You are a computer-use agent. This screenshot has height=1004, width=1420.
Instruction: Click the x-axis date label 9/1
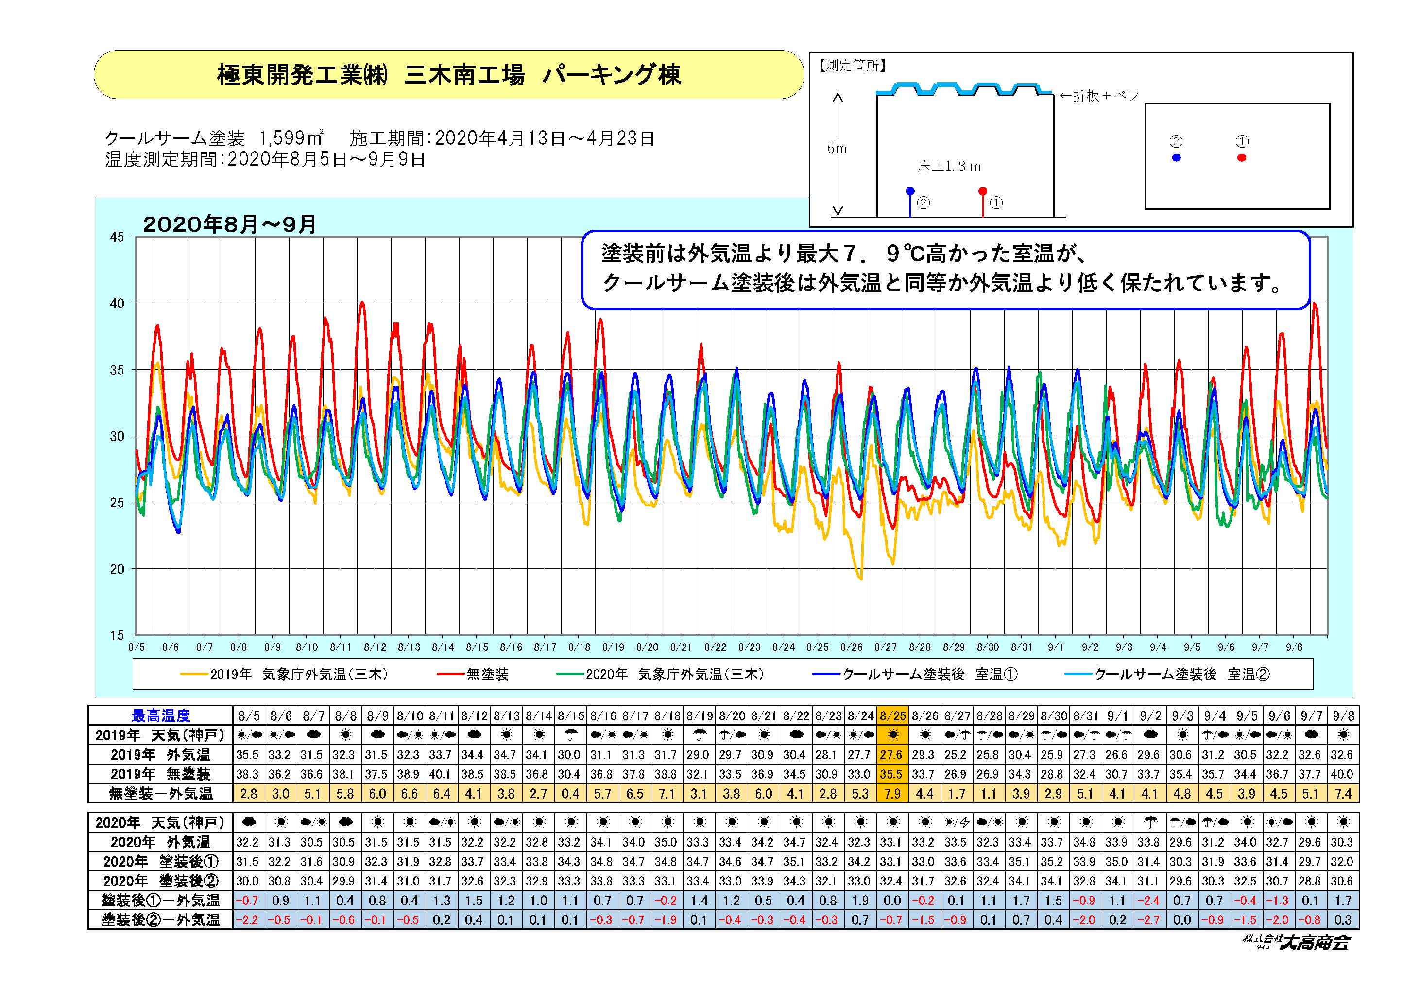click(1056, 647)
